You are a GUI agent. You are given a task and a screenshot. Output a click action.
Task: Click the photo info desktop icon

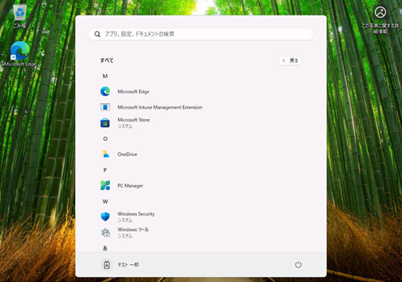click(380, 19)
